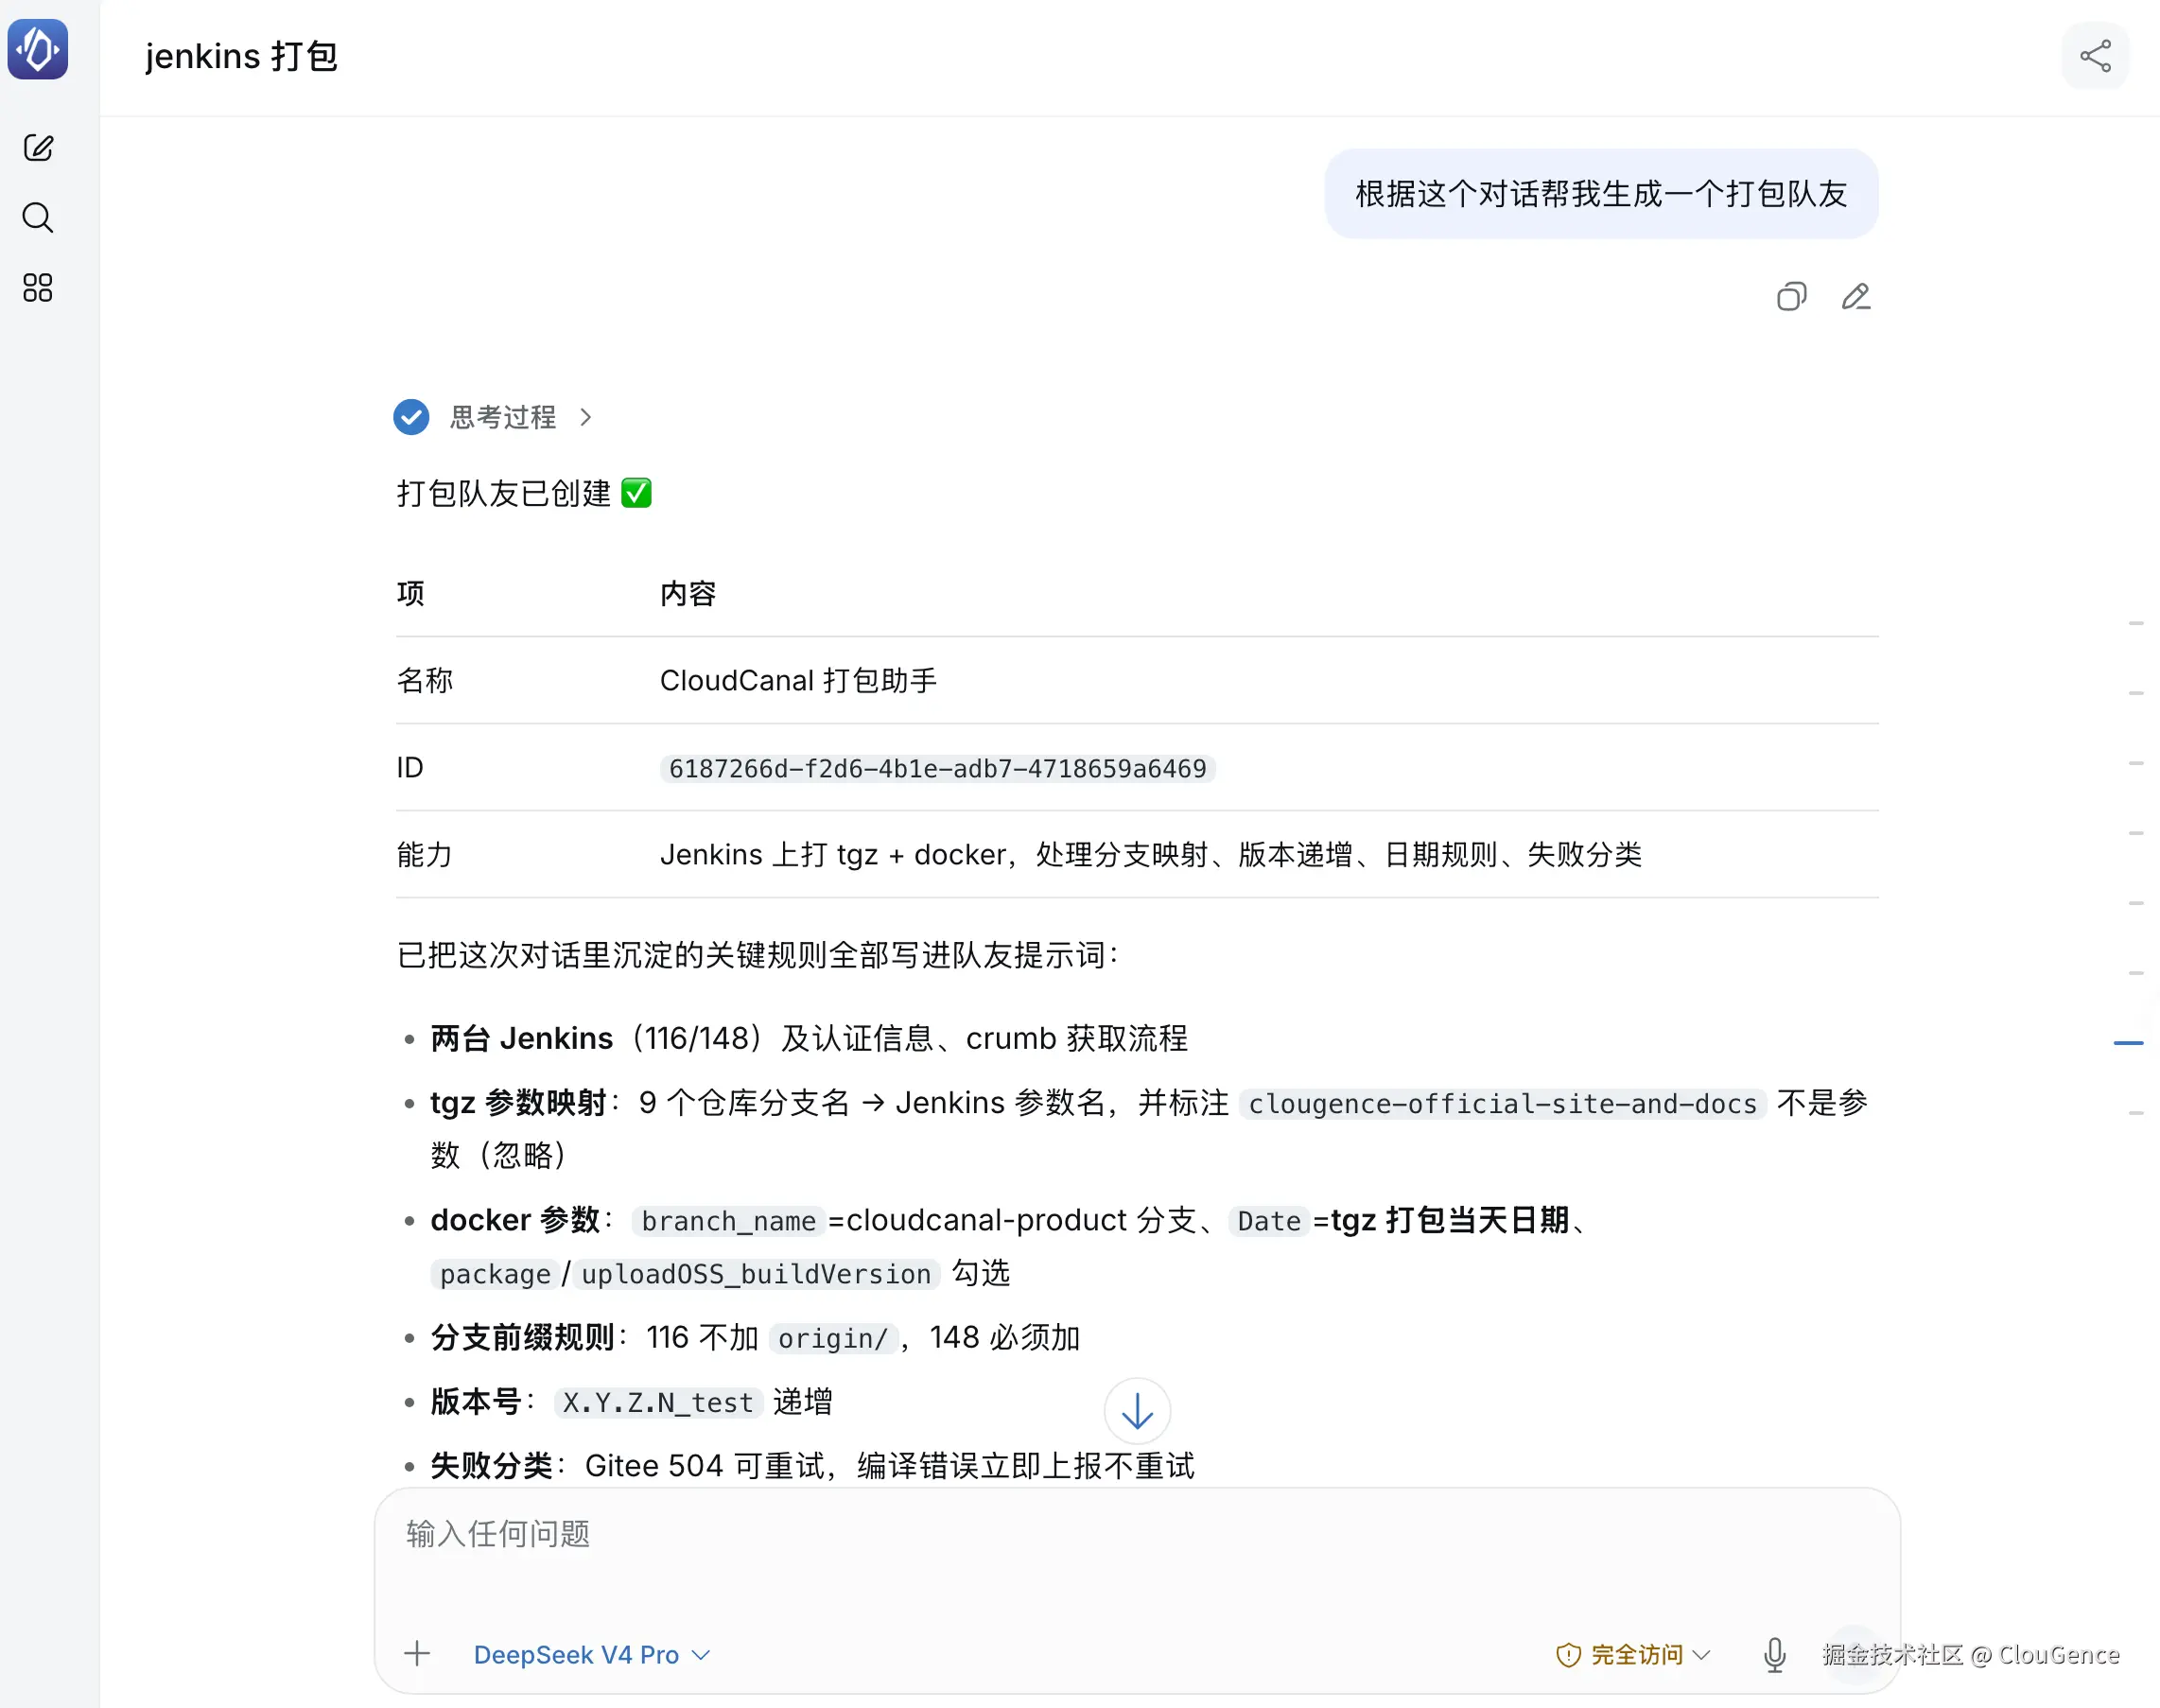Click the ID code 6187266d-f2d6-4b1e-adb7-4718659a6469
The height and width of the screenshot is (1708, 2160).
pos(937,768)
